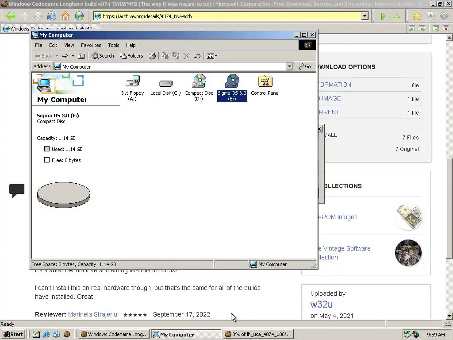Click the browser Home icon
The image size is (453, 340).
(x=65, y=16)
